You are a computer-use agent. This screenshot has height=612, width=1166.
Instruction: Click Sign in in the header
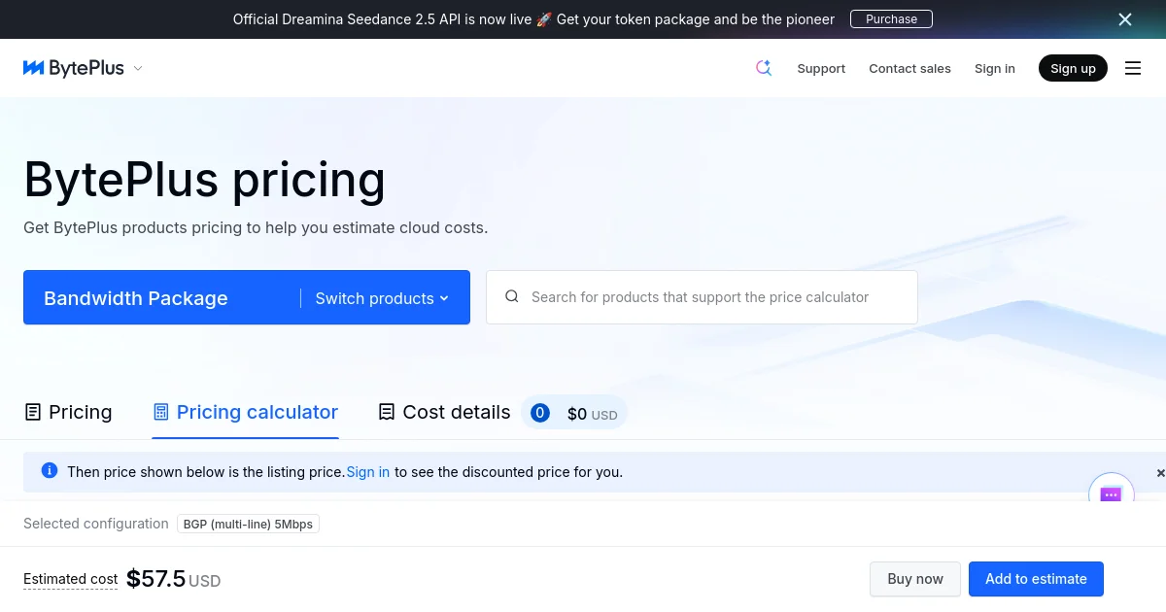(995, 68)
